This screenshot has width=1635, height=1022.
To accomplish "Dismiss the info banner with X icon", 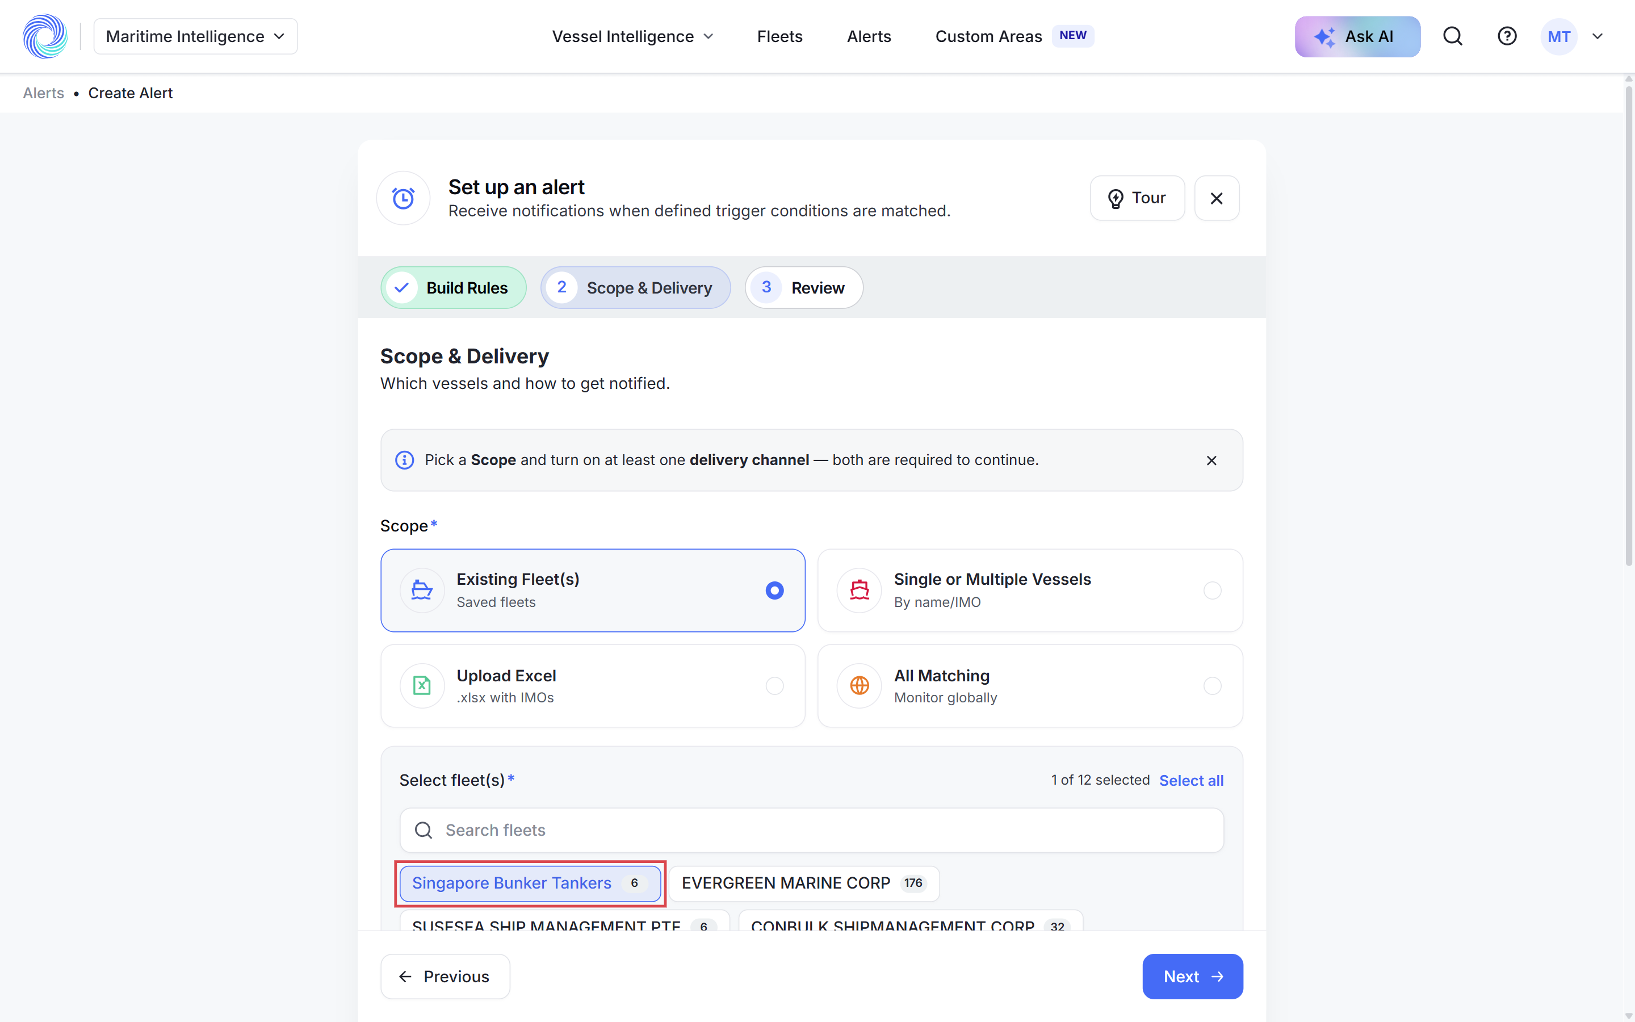I will click(x=1211, y=460).
